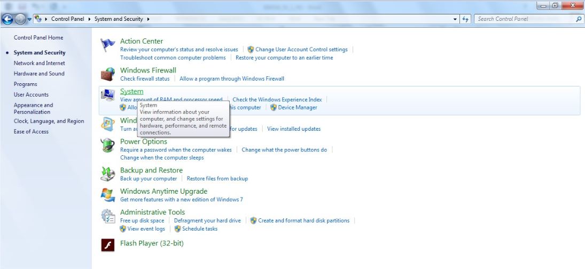
Task: Click Defragment your hard drive
Action: point(207,220)
